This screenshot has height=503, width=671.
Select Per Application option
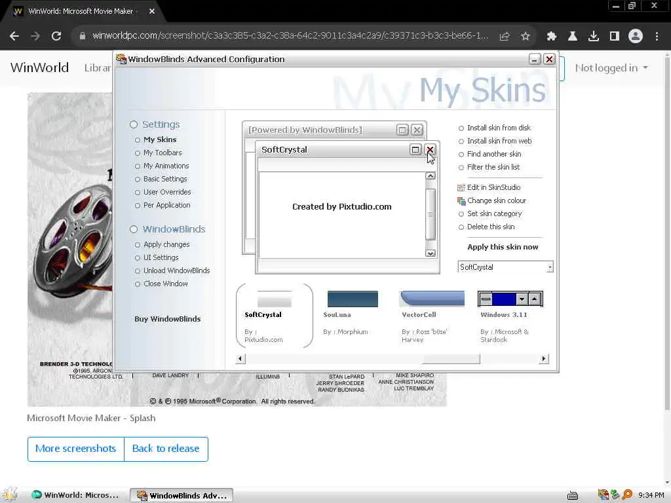pyautogui.click(x=163, y=205)
